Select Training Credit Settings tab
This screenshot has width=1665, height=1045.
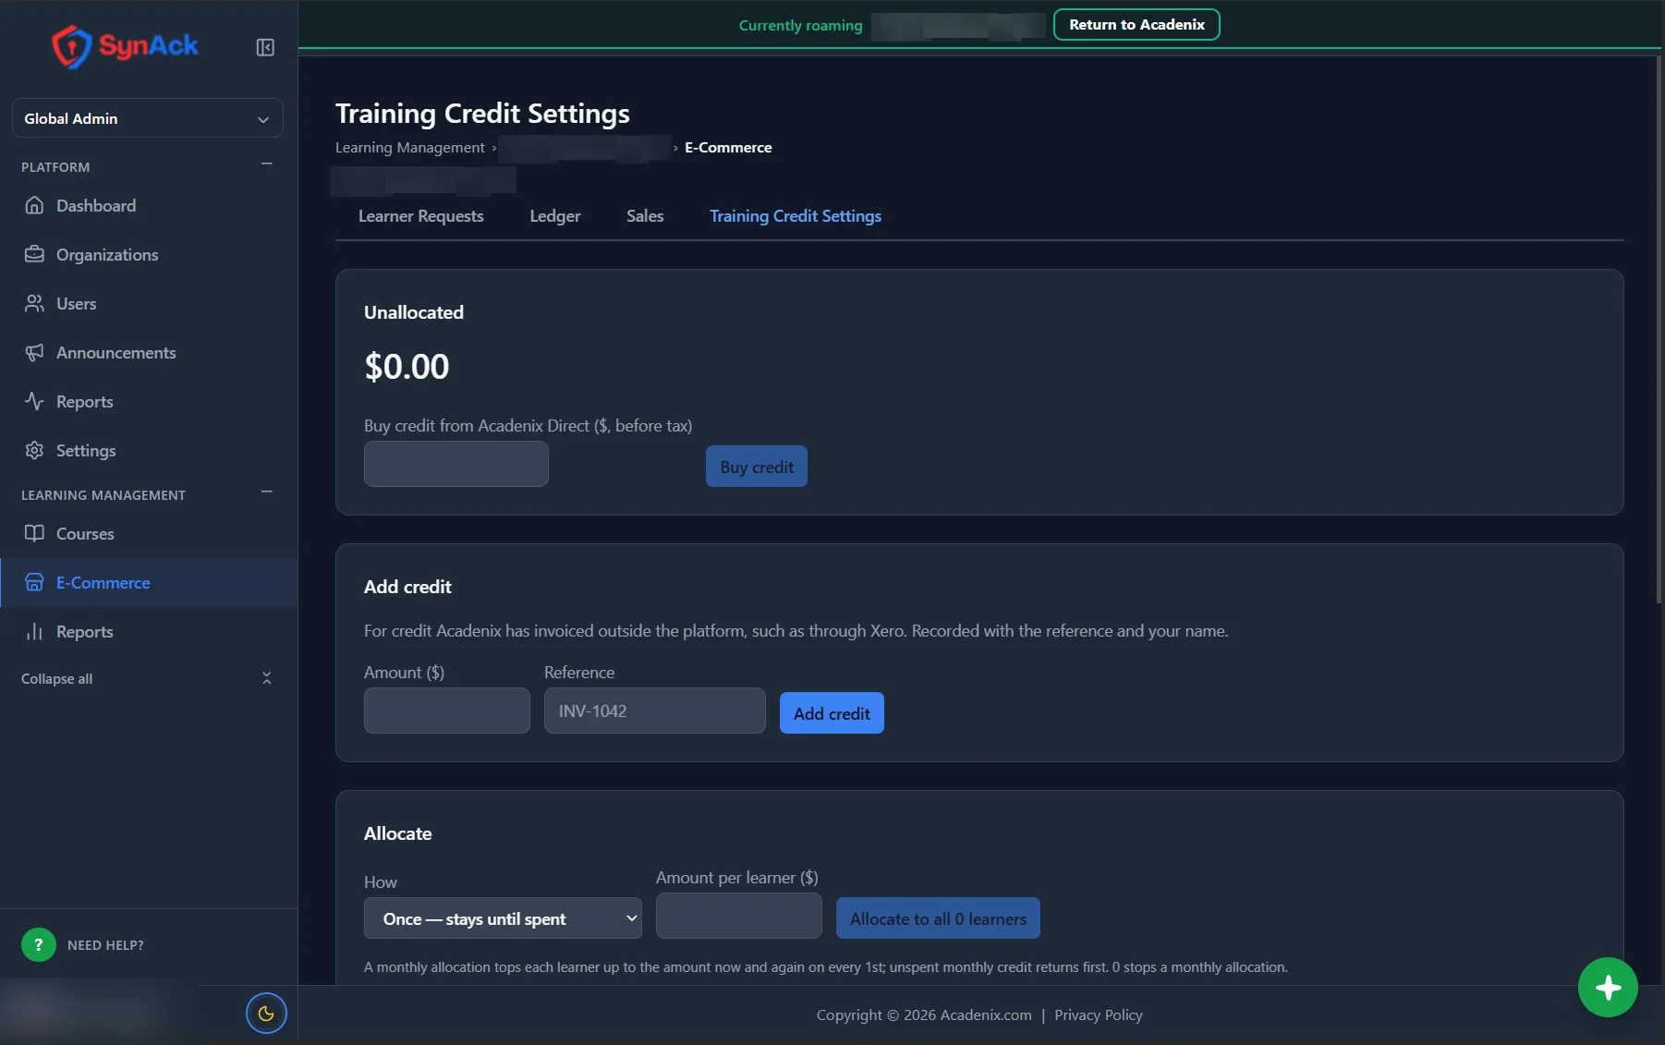[x=796, y=215]
